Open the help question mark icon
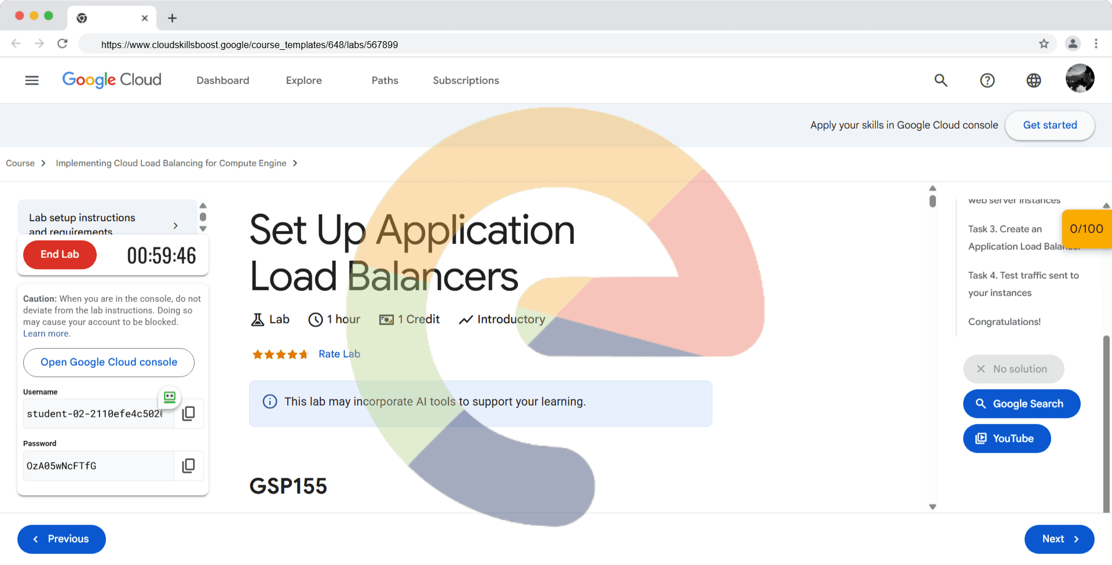The image size is (1112, 565). point(987,81)
